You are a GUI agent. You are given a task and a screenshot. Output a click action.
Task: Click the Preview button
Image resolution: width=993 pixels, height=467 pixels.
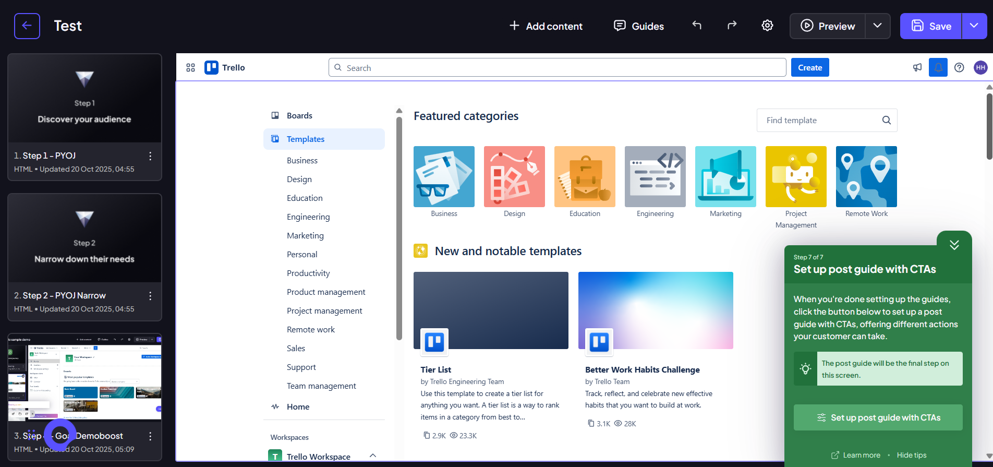[828, 26]
